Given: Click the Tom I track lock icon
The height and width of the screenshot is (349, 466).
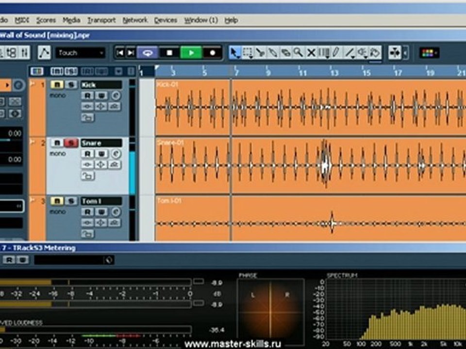Looking at the screenshot, I should (x=87, y=234).
